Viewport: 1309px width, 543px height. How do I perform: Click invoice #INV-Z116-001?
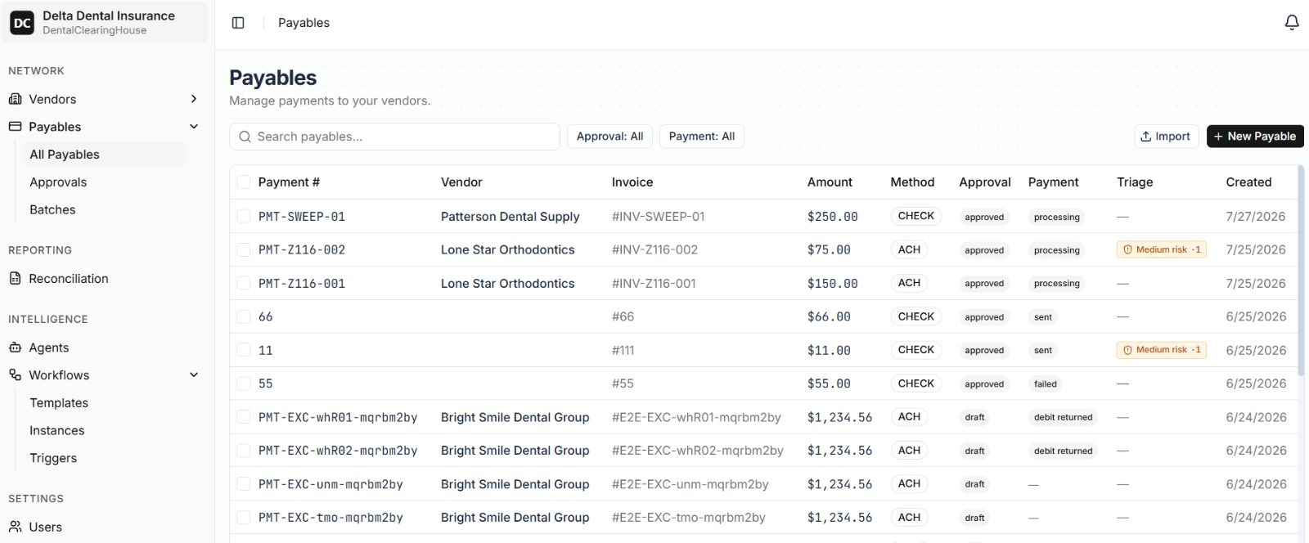654,284
